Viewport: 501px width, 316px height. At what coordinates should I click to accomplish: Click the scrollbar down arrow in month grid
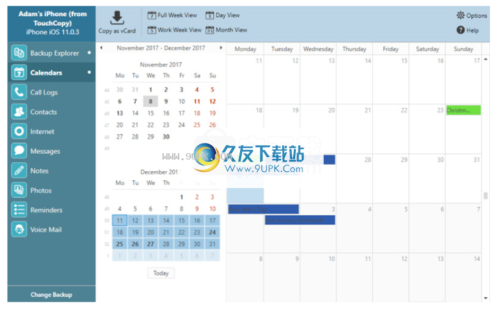pyautogui.click(x=485, y=298)
